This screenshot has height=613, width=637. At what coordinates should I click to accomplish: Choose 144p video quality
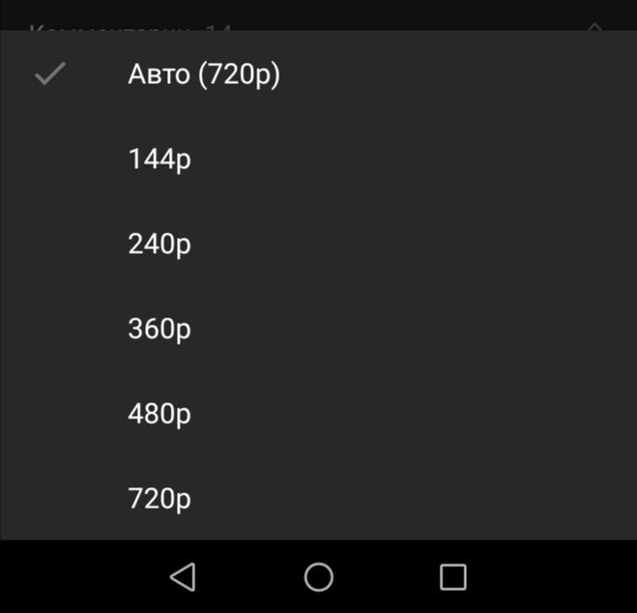coord(159,160)
